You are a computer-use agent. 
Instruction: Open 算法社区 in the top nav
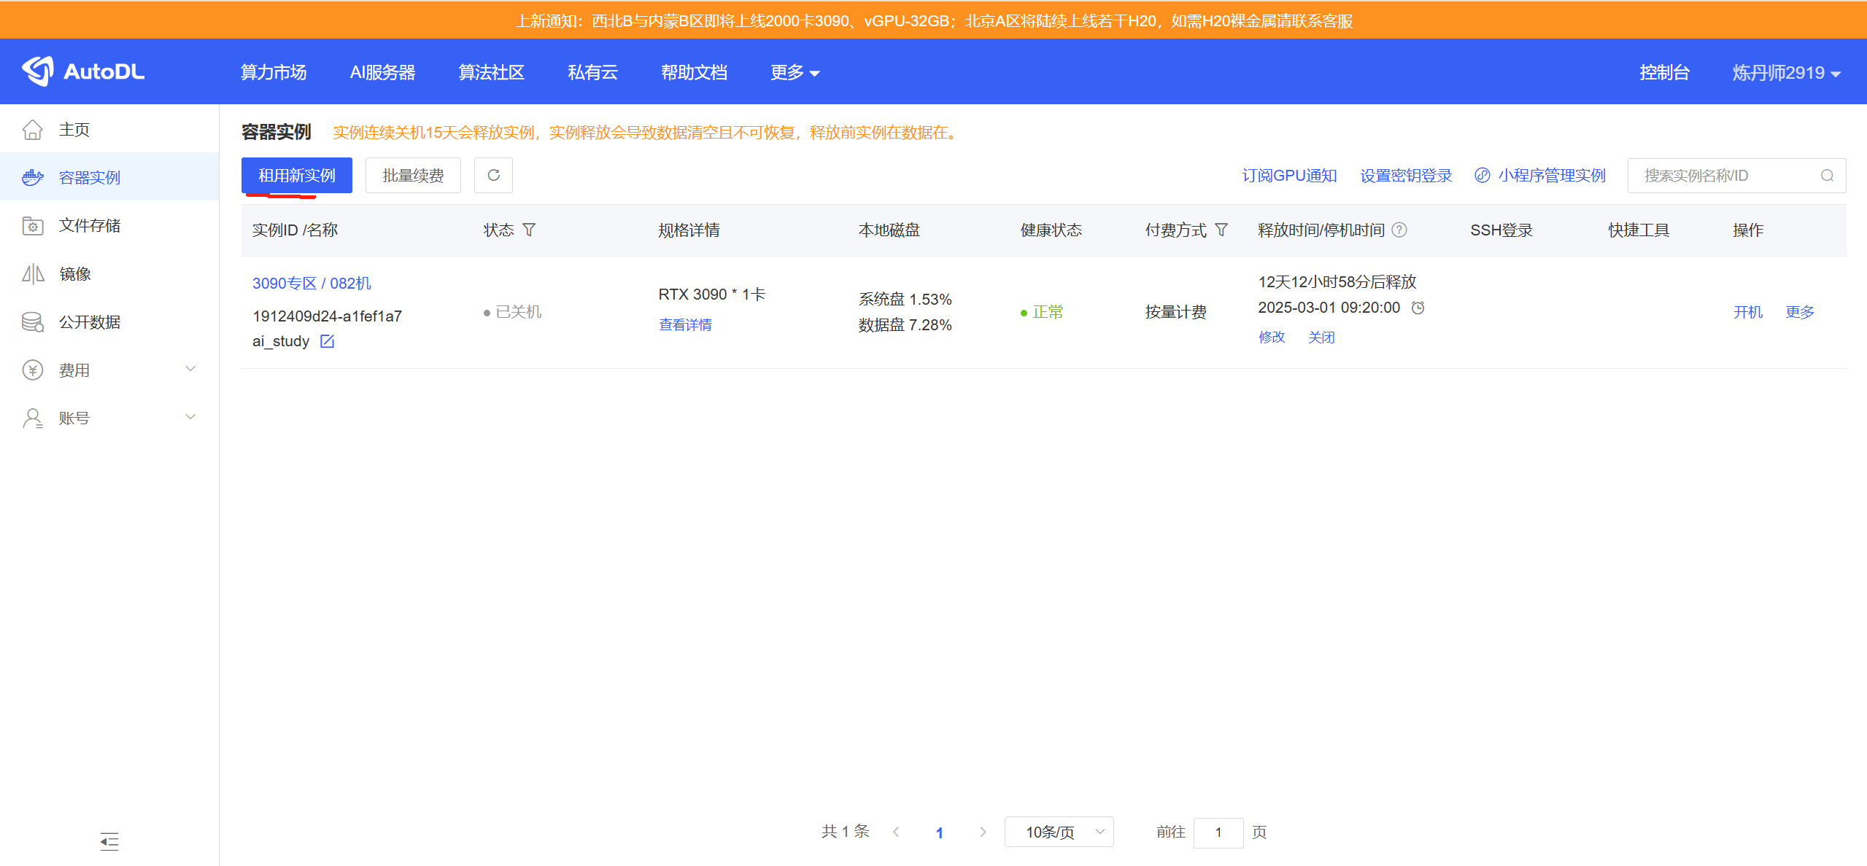click(491, 72)
